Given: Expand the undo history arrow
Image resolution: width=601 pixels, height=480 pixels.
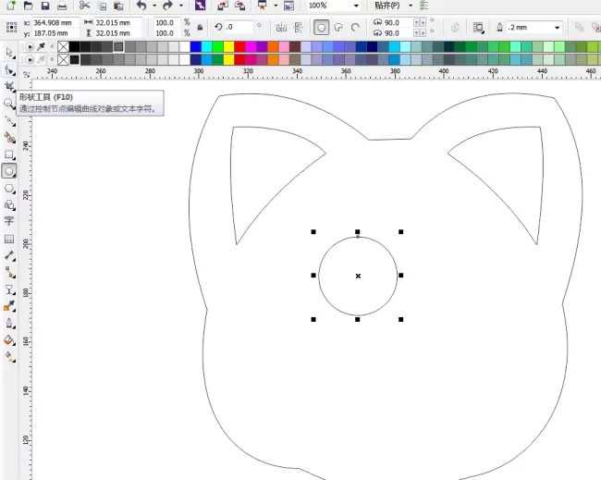Looking at the screenshot, I should coord(154,6).
